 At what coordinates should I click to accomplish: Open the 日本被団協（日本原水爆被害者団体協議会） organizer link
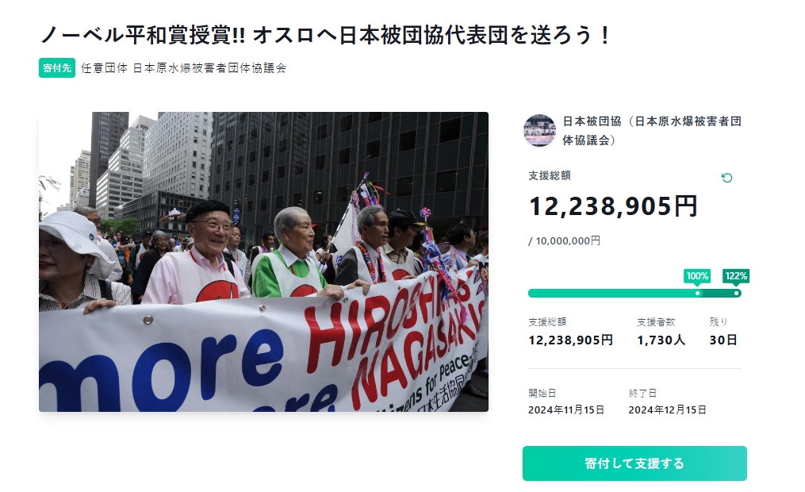pos(652,130)
